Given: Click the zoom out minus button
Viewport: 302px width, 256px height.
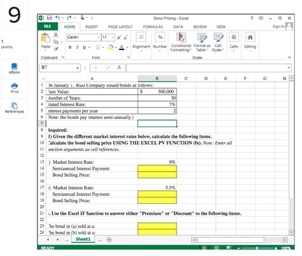Looking at the screenshot, I should [x=239, y=248].
